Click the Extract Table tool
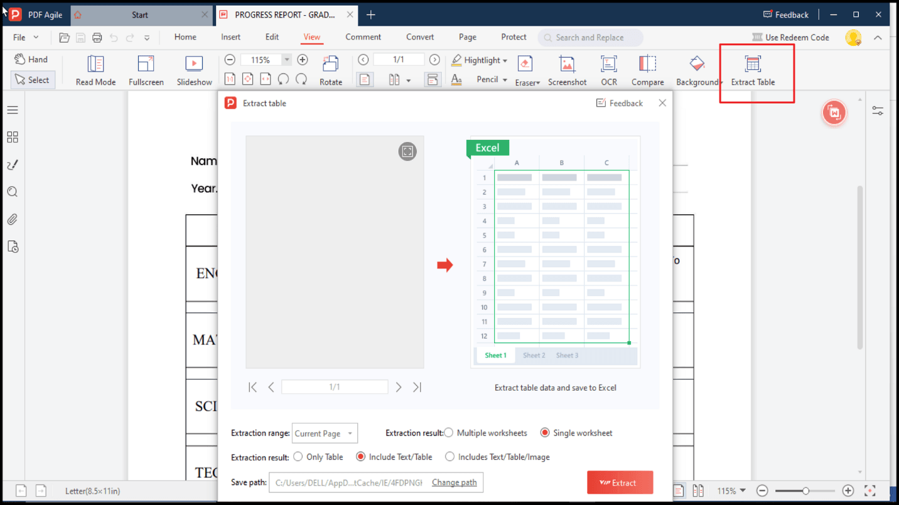 tap(753, 70)
